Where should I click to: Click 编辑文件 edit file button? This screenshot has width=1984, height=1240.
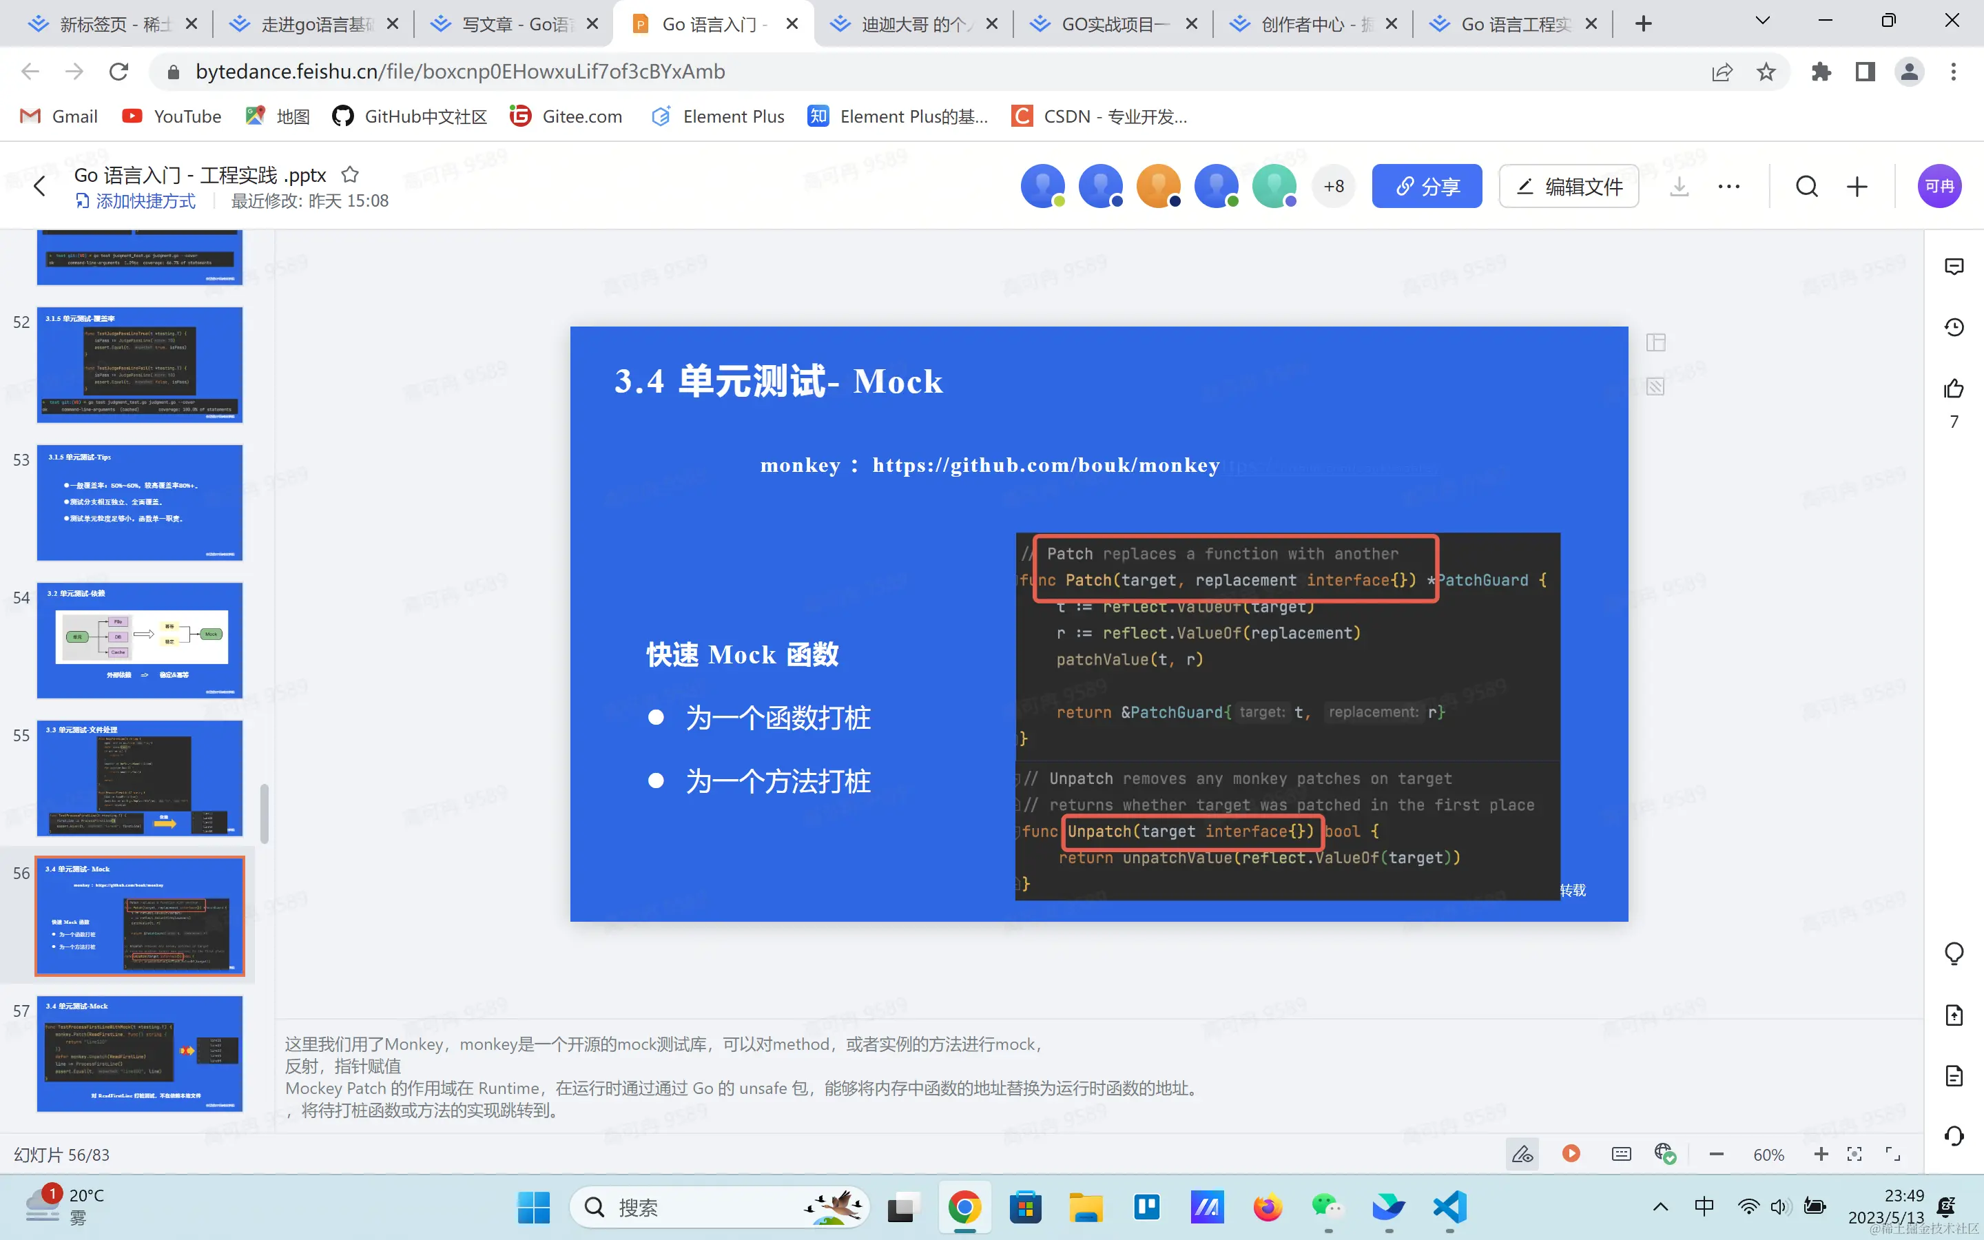(1569, 186)
